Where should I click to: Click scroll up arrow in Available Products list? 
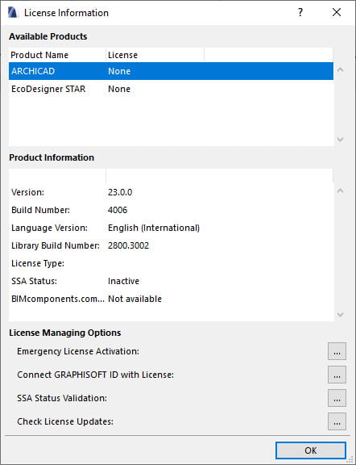coord(341,70)
